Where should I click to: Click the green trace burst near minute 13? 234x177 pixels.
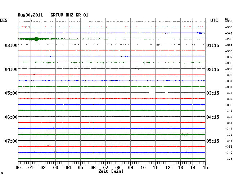(x=186, y=134)
